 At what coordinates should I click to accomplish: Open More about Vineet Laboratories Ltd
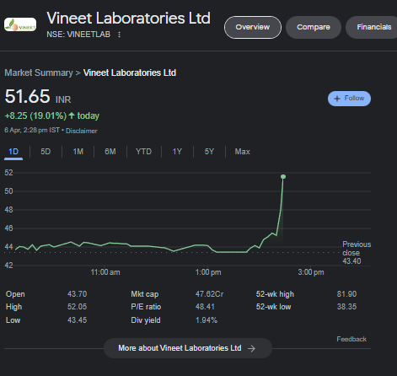pos(188,348)
